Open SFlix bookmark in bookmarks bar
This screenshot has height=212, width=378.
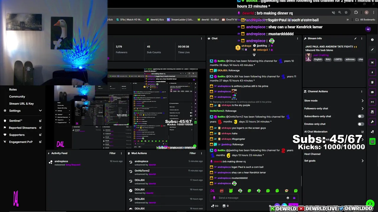click(129, 20)
